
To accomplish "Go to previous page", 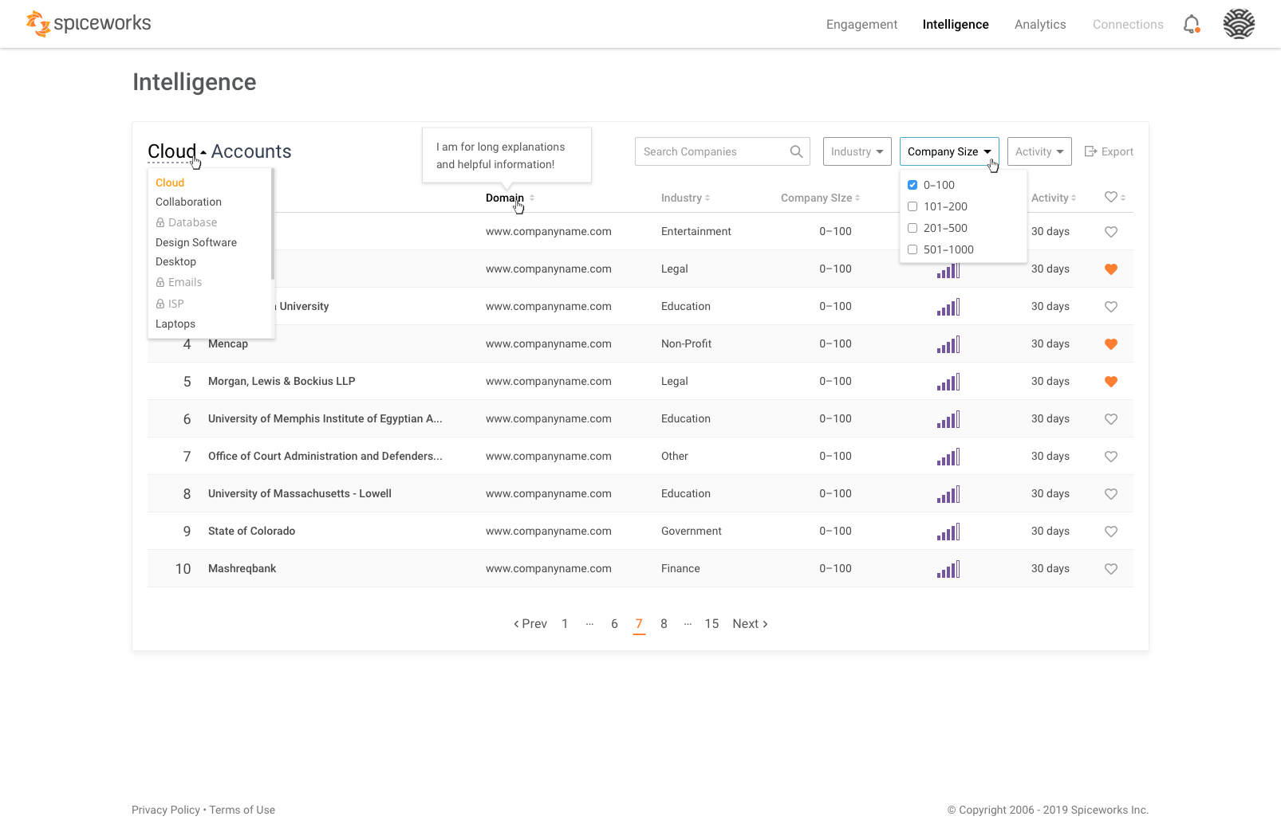I will point(530,624).
